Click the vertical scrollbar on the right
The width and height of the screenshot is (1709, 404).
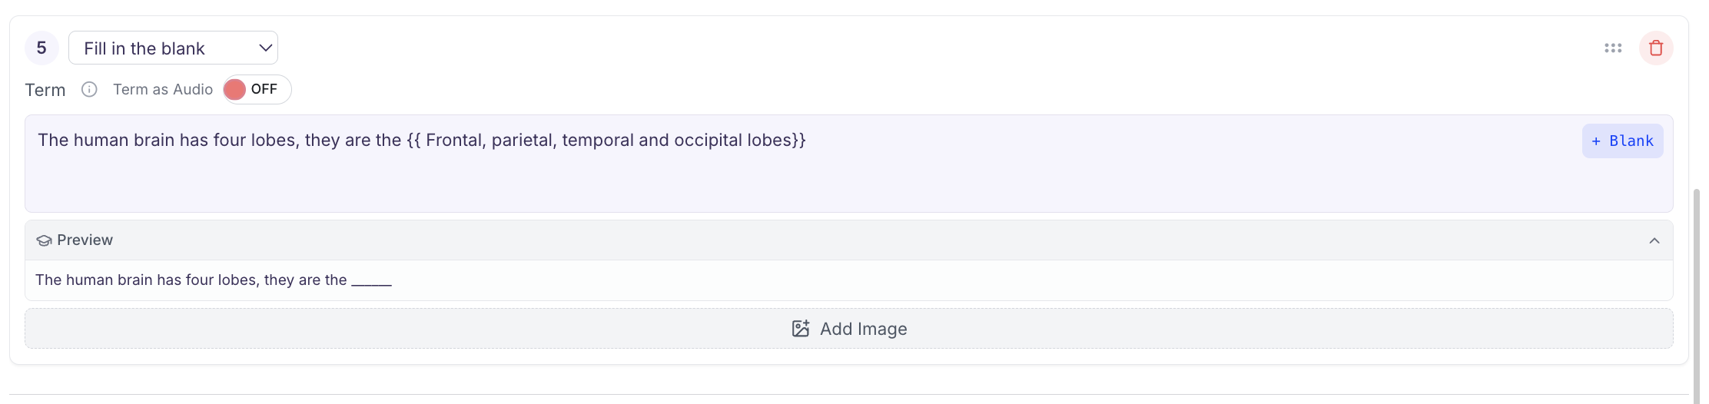tap(1697, 292)
